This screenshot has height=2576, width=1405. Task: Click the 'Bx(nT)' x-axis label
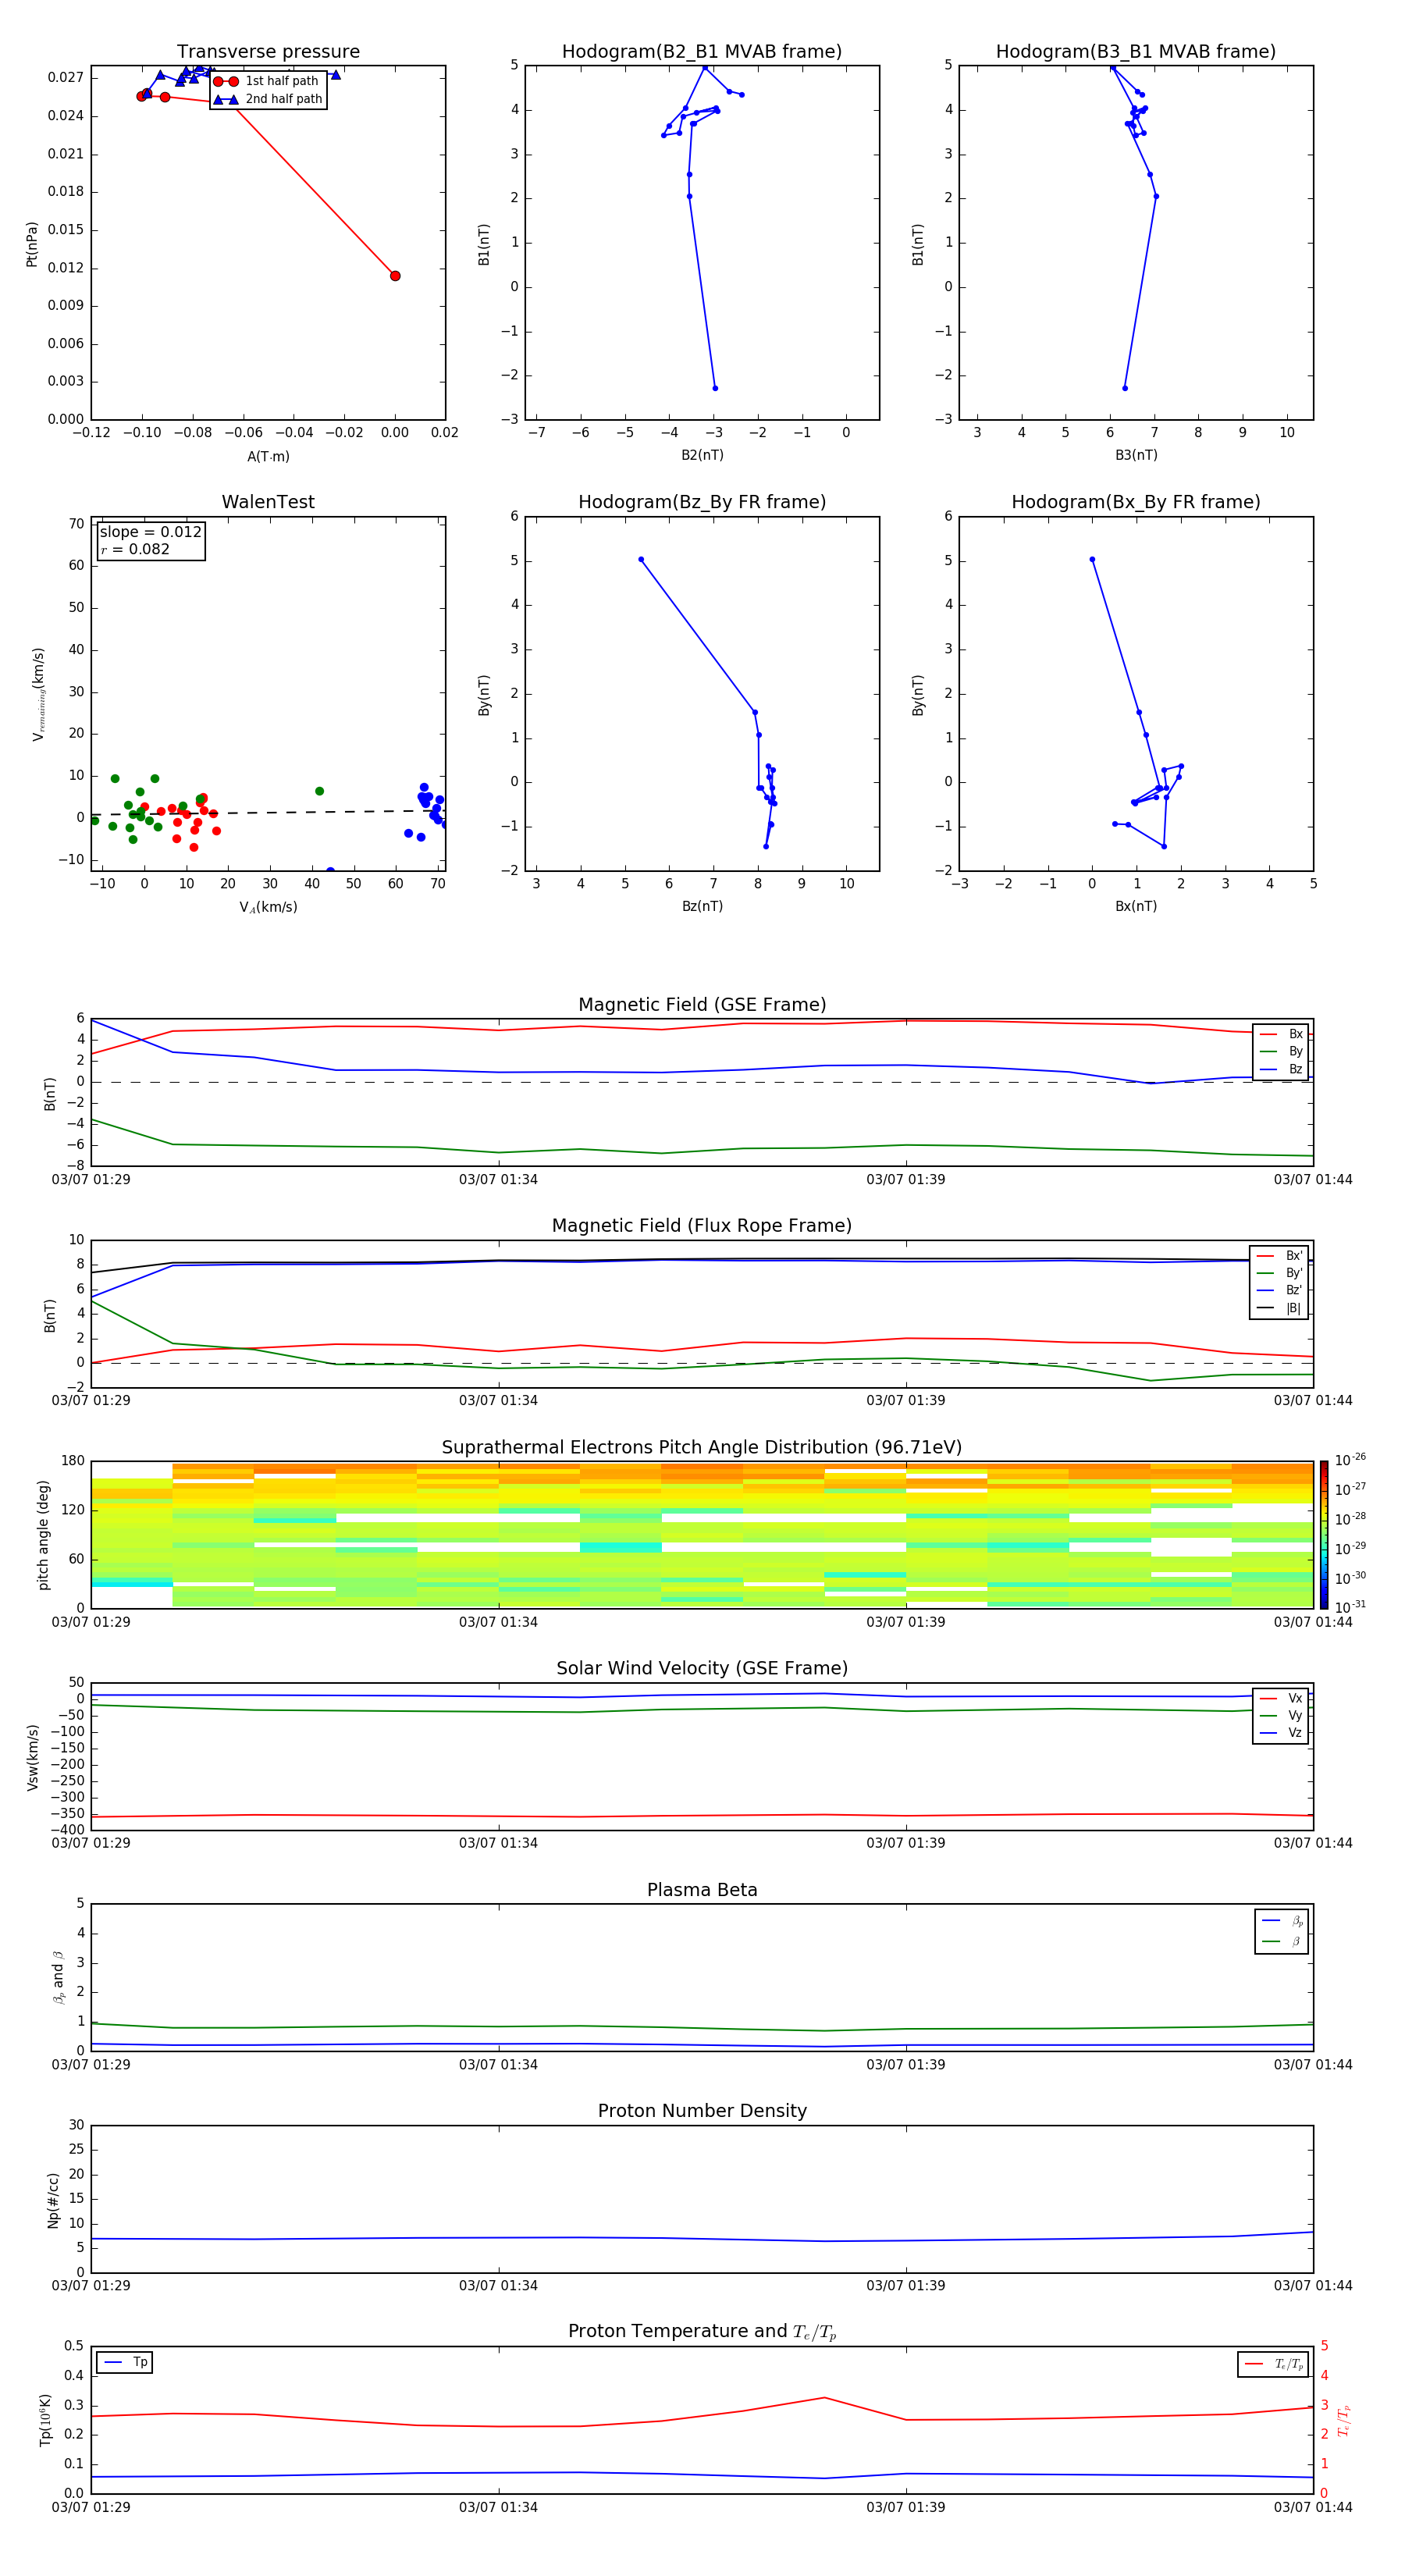1136,906
